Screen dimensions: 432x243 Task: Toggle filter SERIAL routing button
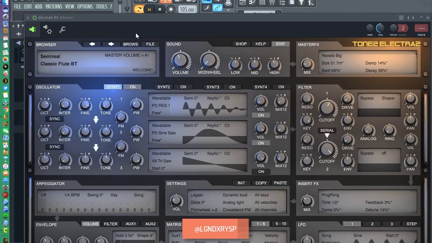click(x=327, y=130)
